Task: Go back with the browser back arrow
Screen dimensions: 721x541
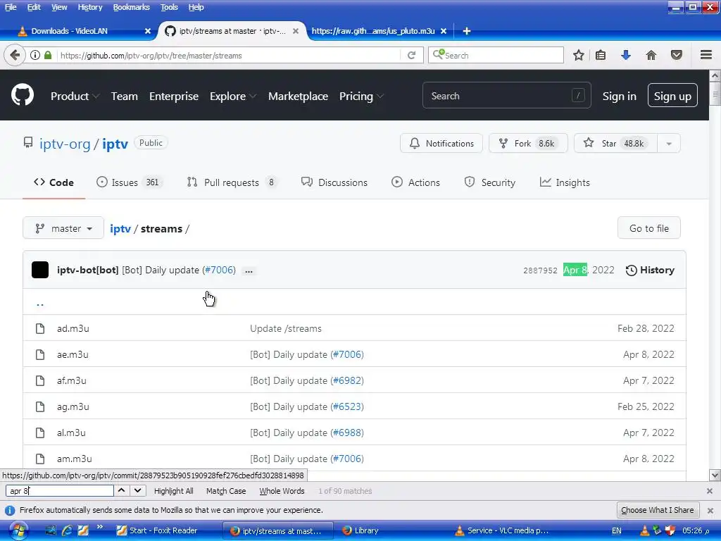Action: pos(15,55)
